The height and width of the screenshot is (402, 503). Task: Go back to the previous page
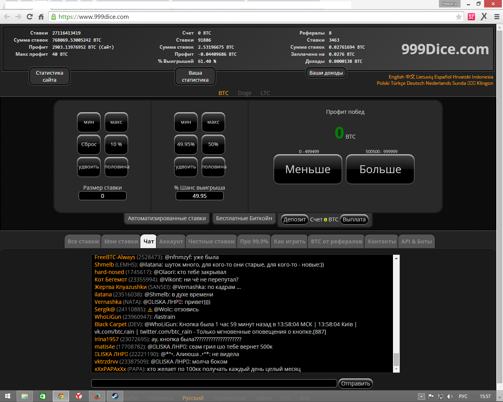(x=7, y=16)
